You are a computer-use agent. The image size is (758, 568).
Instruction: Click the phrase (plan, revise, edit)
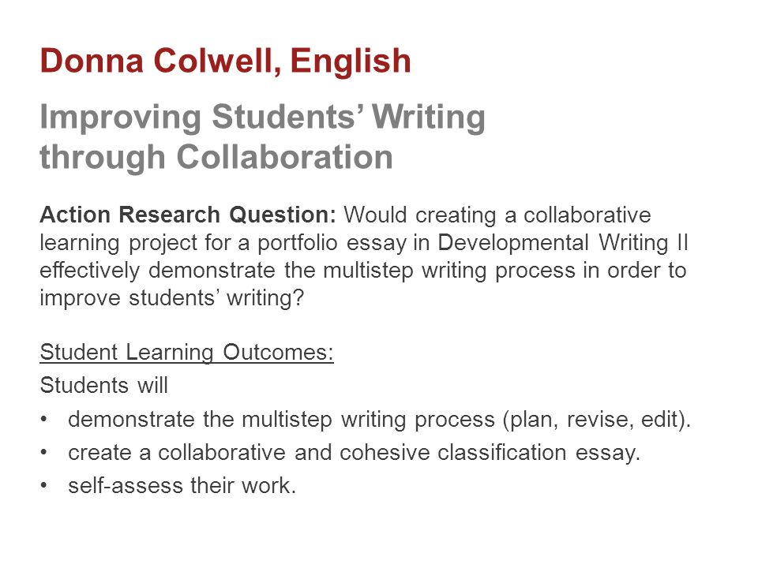[x=597, y=420]
